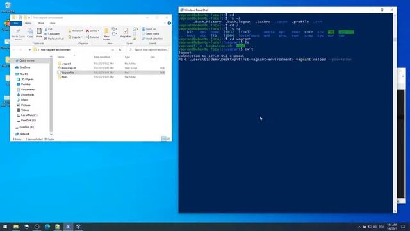Click the PowerShell vertical scrollbar
Viewport: 410px width, 231px height.
[x=395, y=113]
